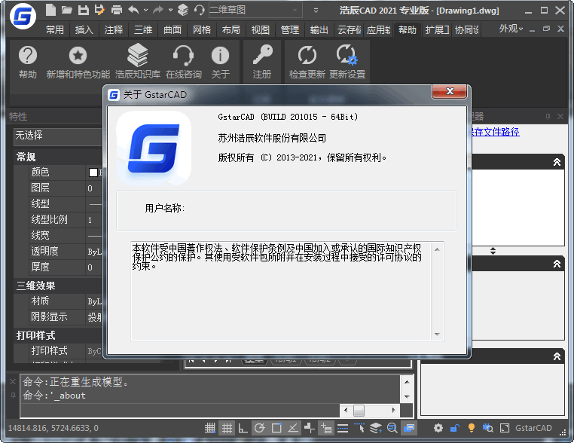The height and width of the screenshot is (443, 574).
Task: Open the 二维草图 workspace dropdown
Action: click(255, 10)
